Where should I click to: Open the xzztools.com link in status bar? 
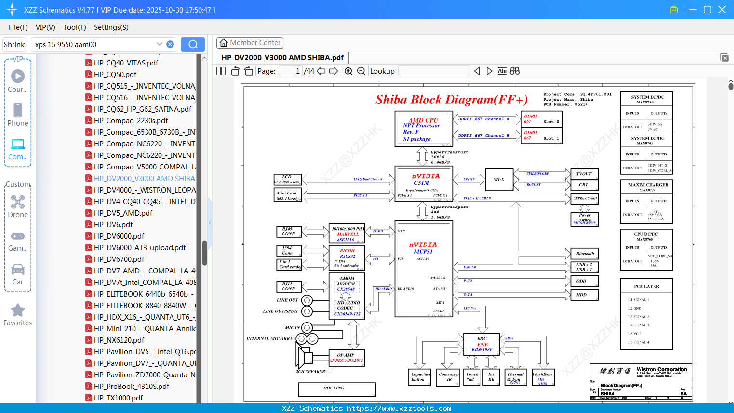[x=399, y=408]
